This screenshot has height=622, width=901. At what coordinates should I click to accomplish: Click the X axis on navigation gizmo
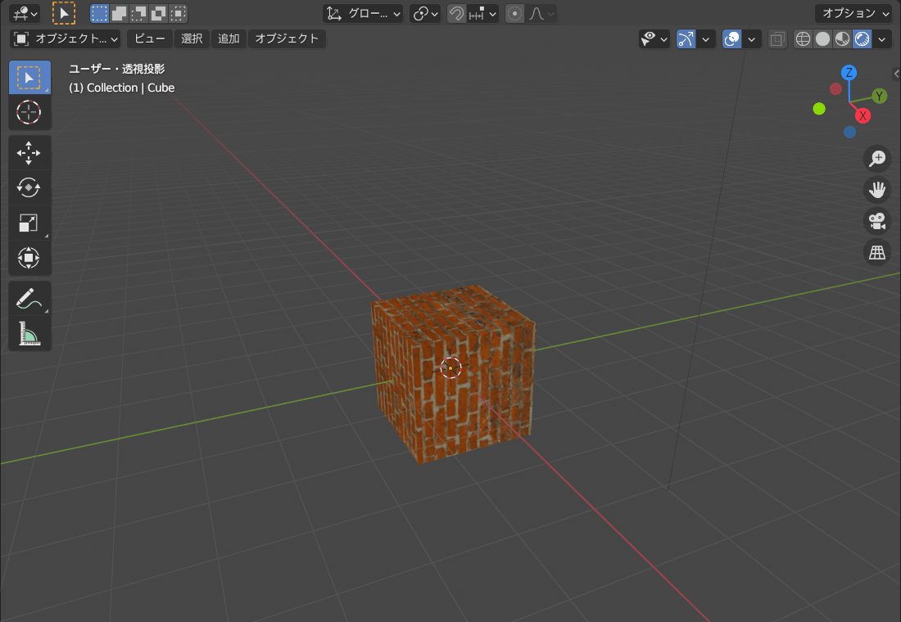click(863, 116)
